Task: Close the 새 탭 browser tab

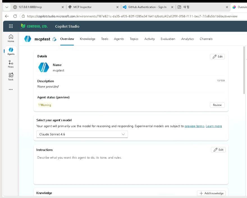Action: tap(227, 7)
